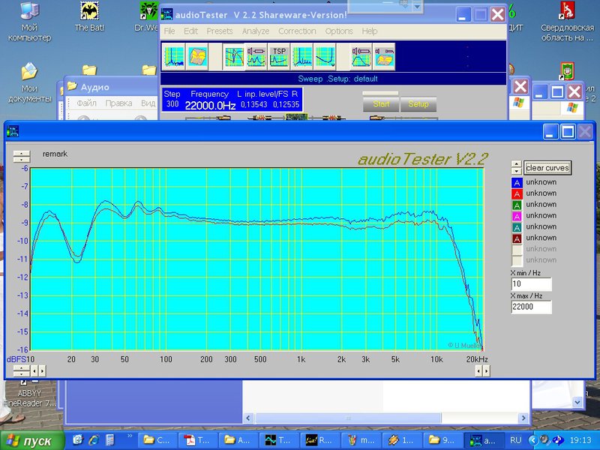The height and width of the screenshot is (450, 600).
Task: Open the Correction menu
Action: pyautogui.click(x=297, y=31)
